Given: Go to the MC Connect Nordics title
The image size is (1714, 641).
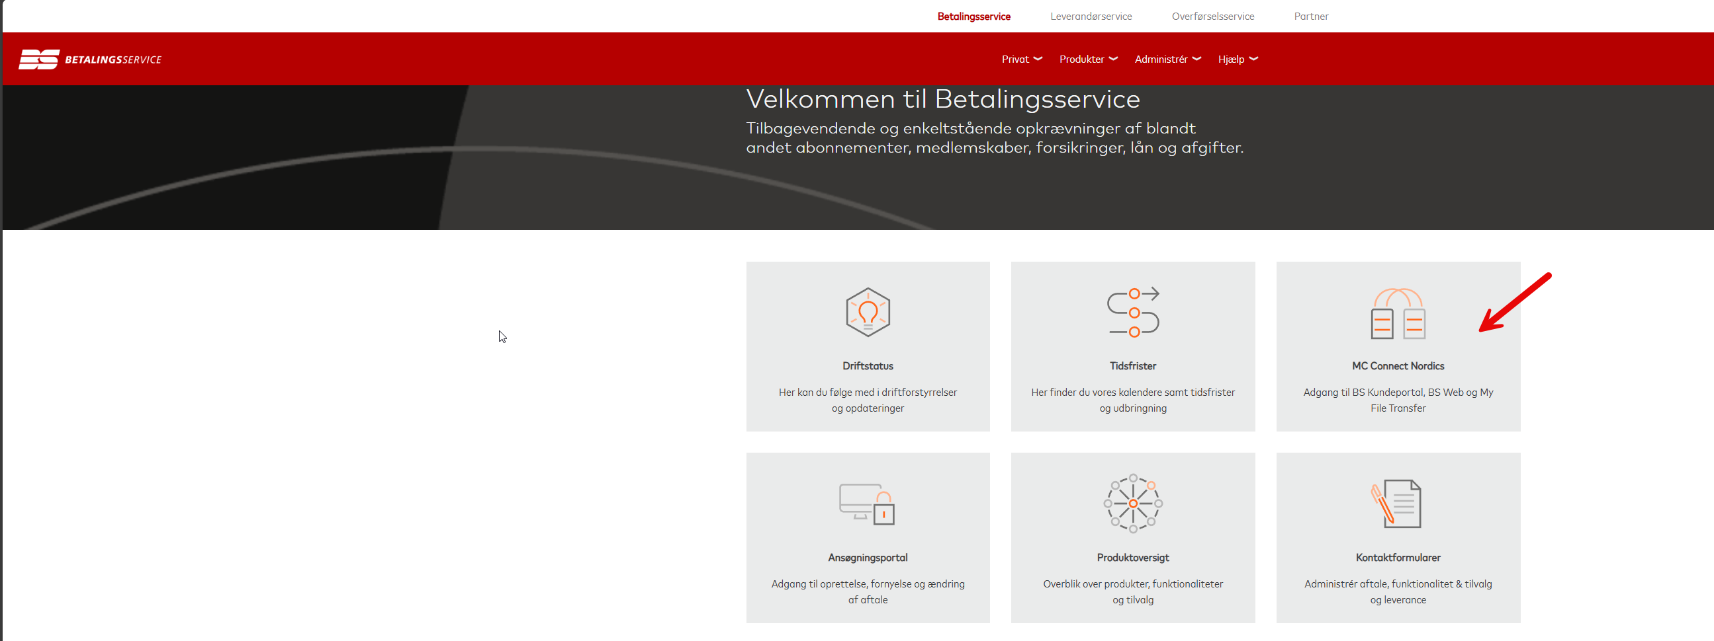Looking at the screenshot, I should coord(1397,366).
